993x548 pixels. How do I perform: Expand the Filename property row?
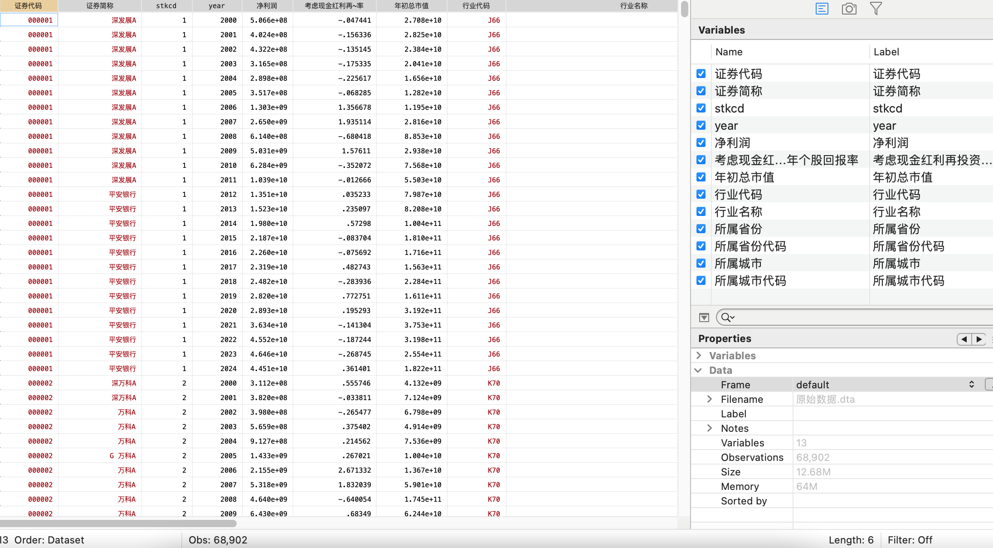(710, 399)
